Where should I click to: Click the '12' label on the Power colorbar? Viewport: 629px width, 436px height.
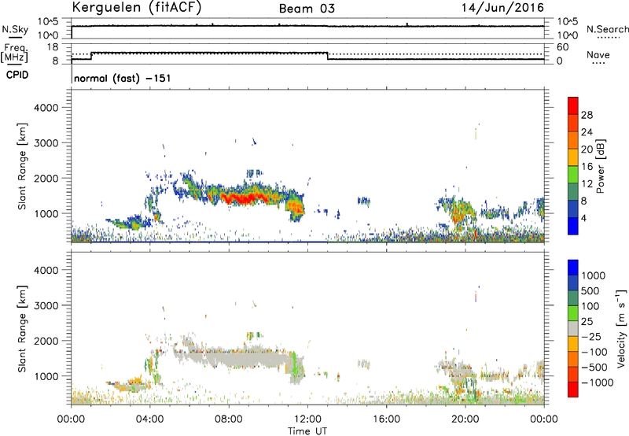coord(587,184)
